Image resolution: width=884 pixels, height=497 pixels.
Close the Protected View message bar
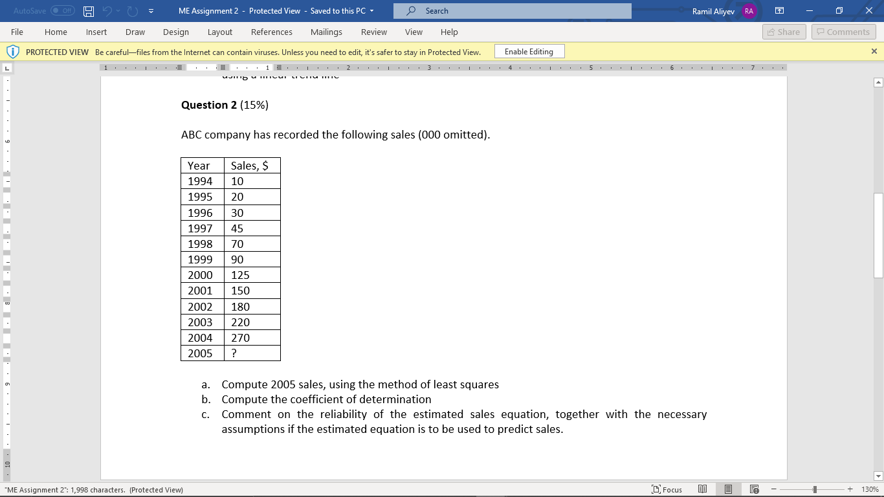click(874, 51)
